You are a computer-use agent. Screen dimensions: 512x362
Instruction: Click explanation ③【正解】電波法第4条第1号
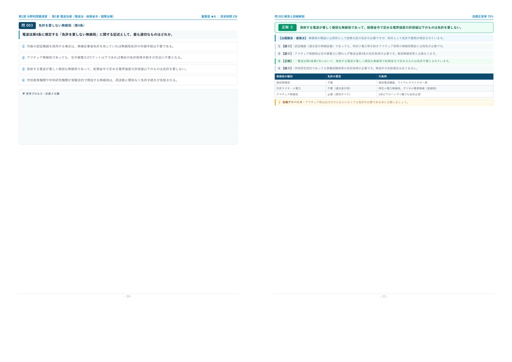(x=384, y=61)
